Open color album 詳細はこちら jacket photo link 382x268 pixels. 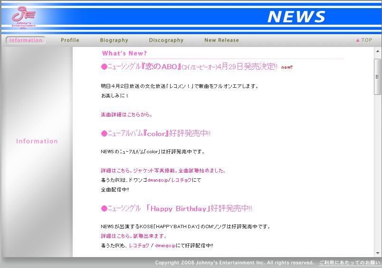[x=163, y=171]
